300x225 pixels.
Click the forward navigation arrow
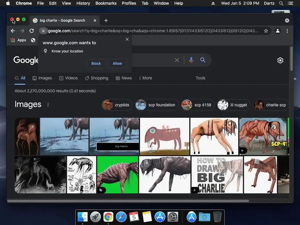[22, 31]
